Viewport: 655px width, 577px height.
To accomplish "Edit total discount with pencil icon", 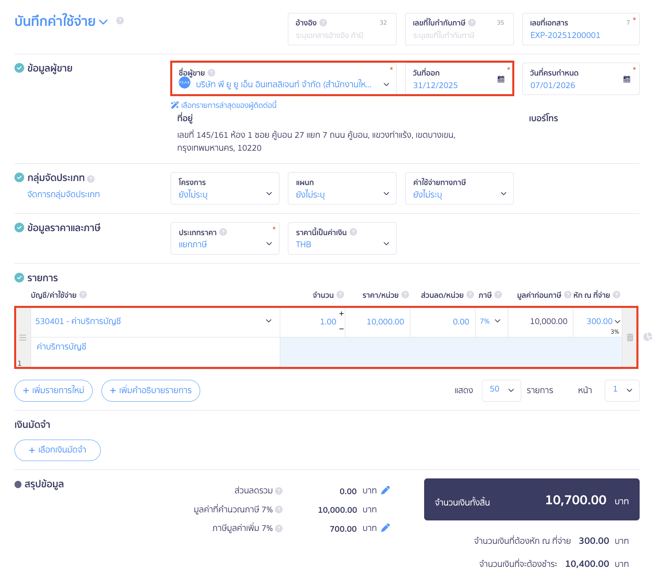I will (x=385, y=490).
